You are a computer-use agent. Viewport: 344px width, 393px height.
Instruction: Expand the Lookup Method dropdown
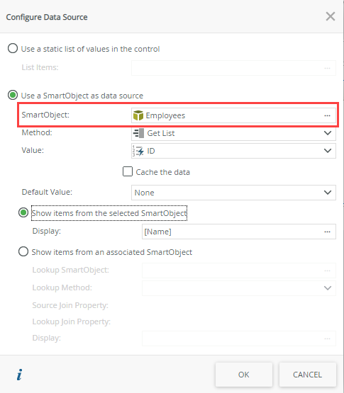(239, 288)
